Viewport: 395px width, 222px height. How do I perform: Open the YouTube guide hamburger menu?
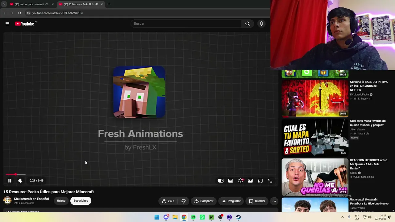(x=7, y=24)
